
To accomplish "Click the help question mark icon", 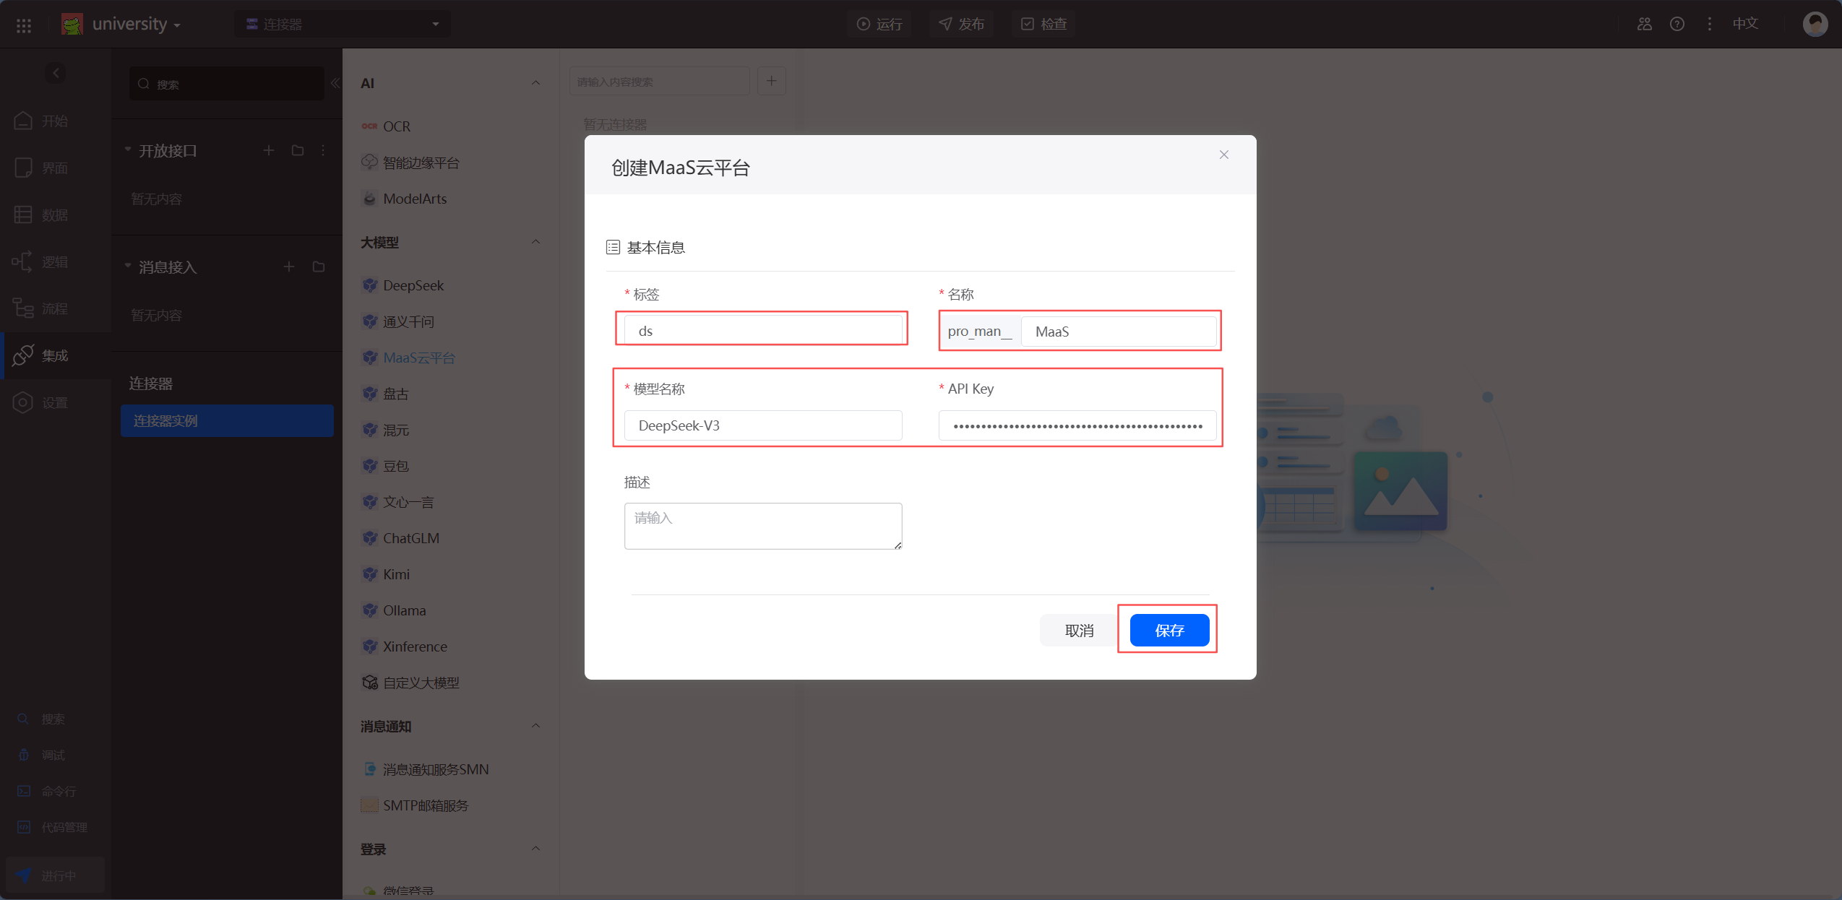I will [x=1677, y=24].
